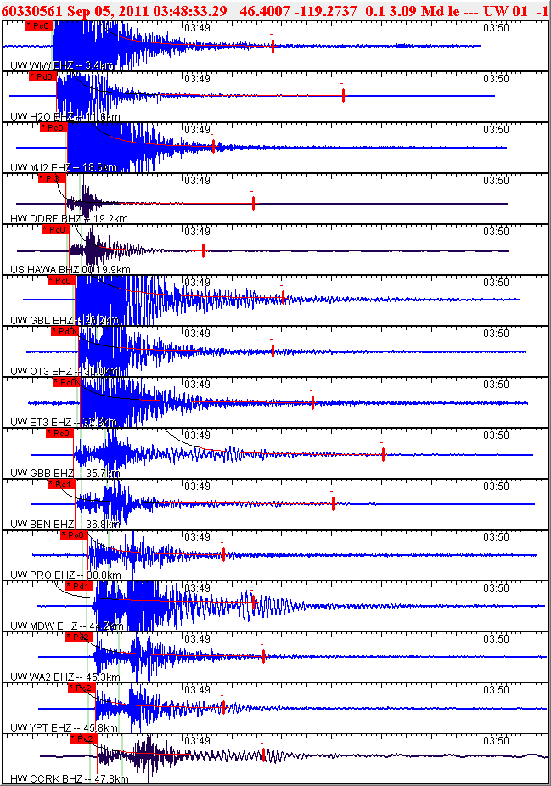Click the red coda end marker on GBB trace
The height and width of the screenshot is (786, 551).
pos(383,454)
